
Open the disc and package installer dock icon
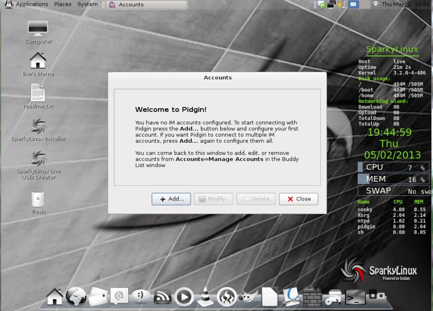(334, 297)
